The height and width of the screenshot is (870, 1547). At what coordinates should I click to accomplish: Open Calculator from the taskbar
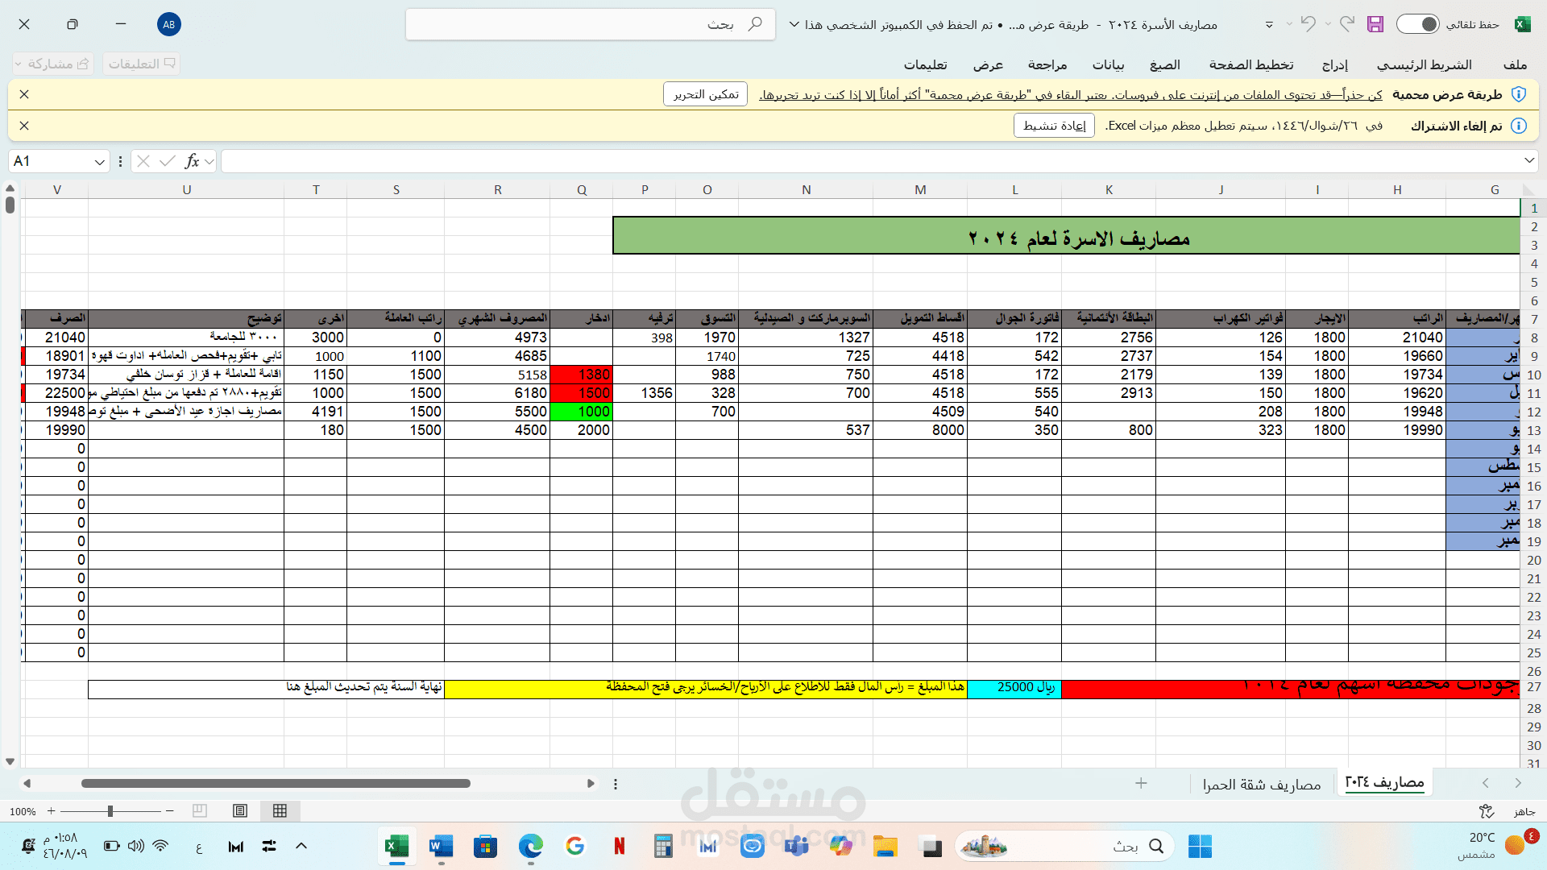[x=663, y=846]
